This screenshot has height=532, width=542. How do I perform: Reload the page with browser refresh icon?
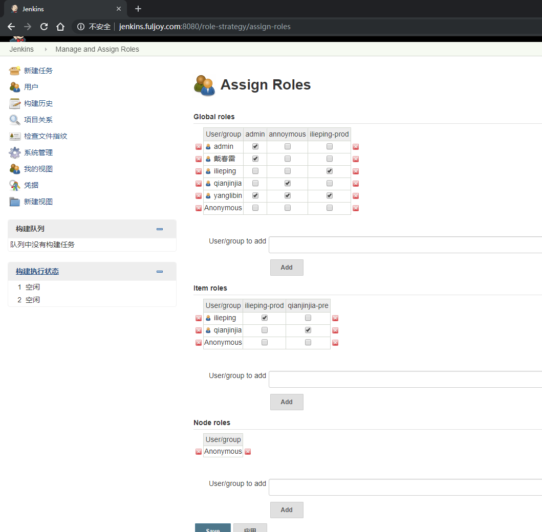coord(44,27)
